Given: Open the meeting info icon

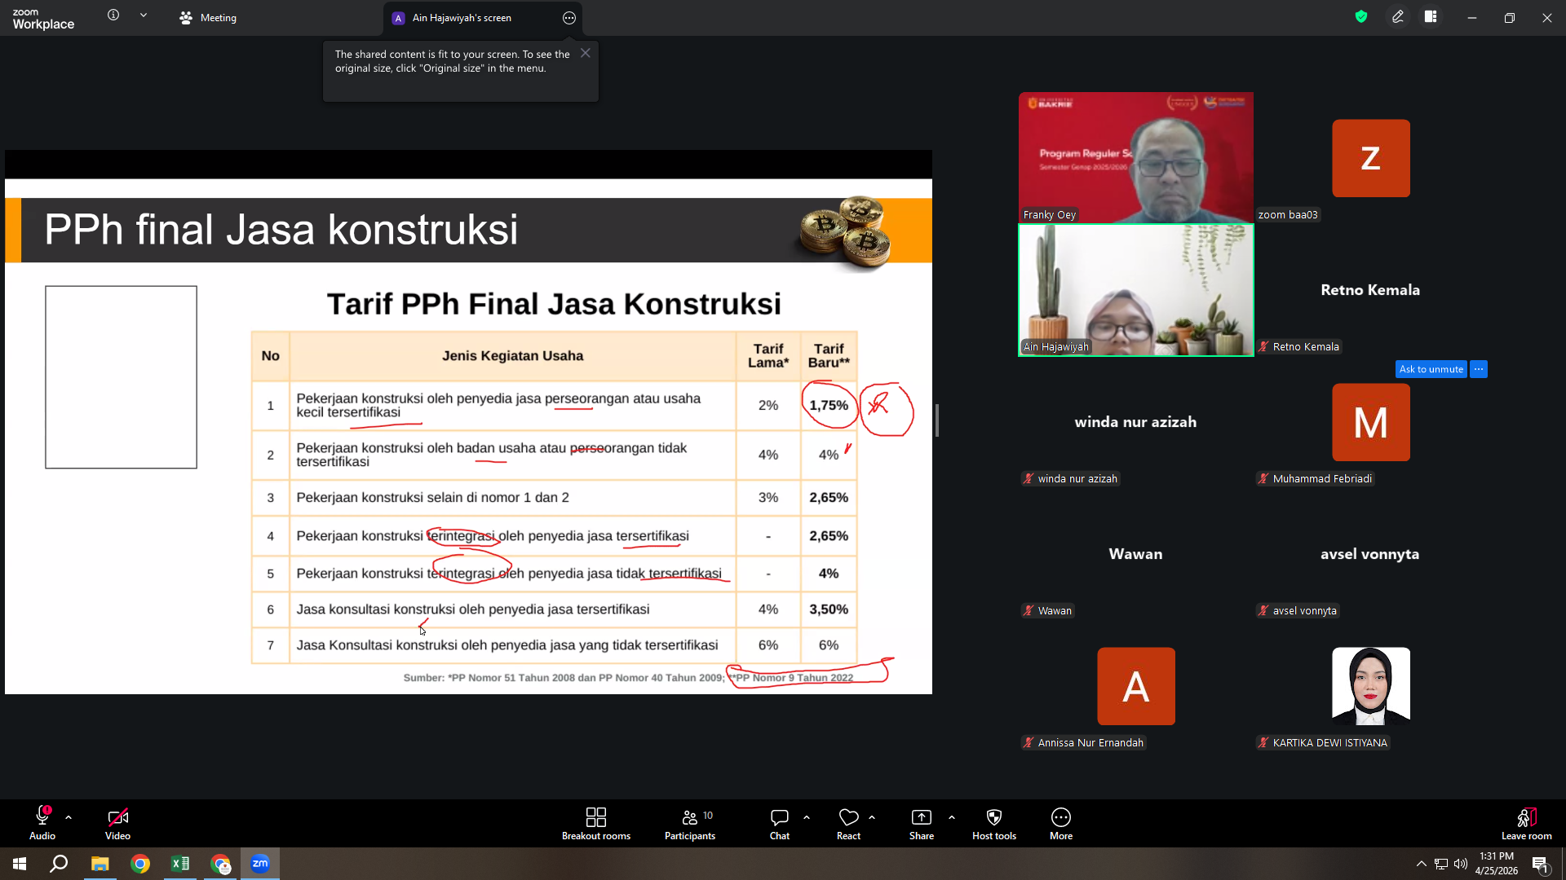Looking at the screenshot, I should click(x=113, y=15).
